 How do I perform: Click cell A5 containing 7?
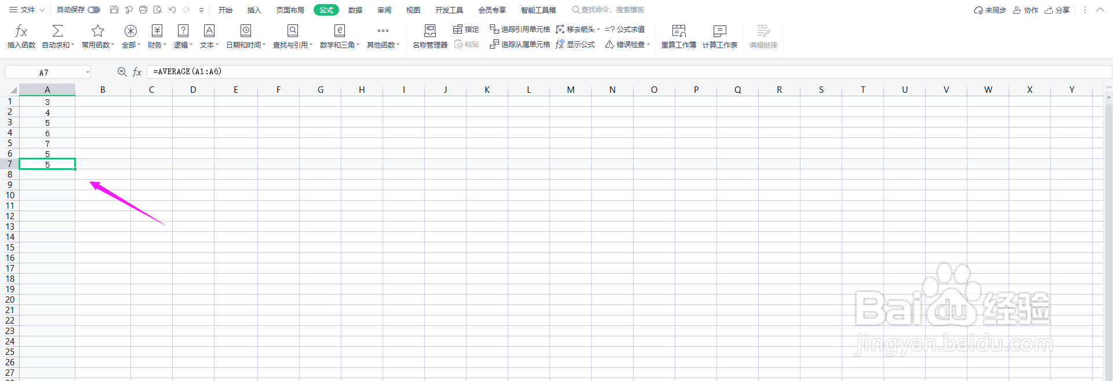click(48, 143)
